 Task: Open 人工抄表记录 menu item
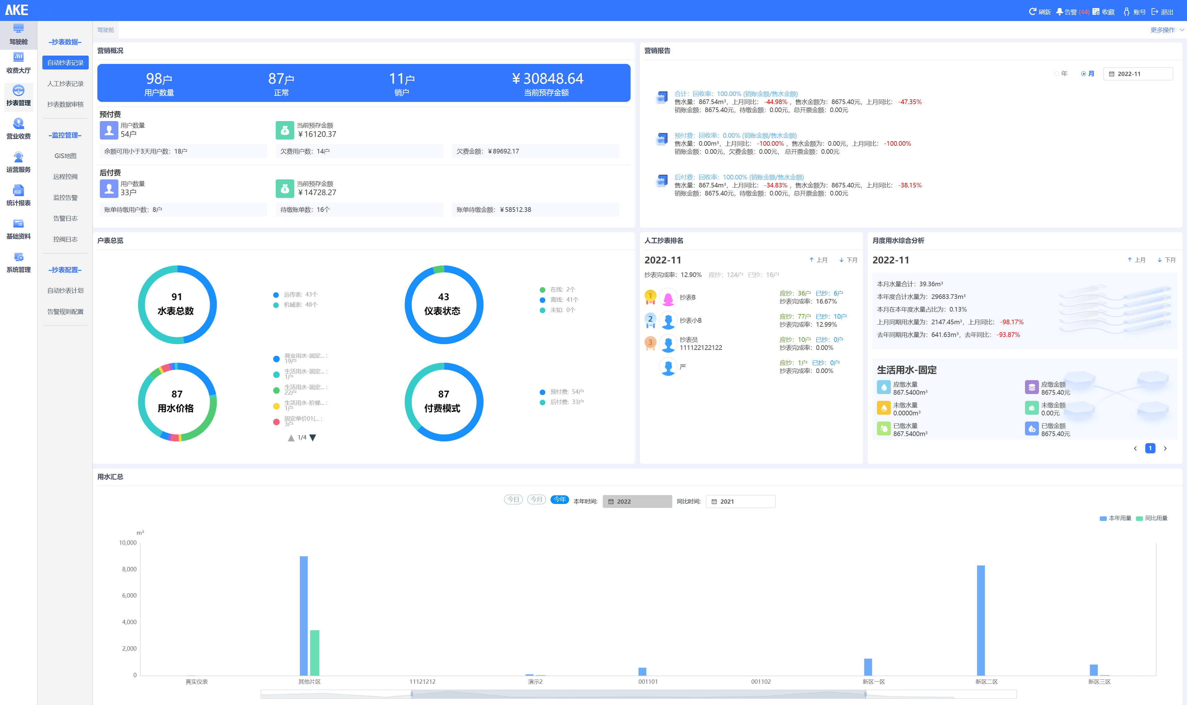(65, 84)
